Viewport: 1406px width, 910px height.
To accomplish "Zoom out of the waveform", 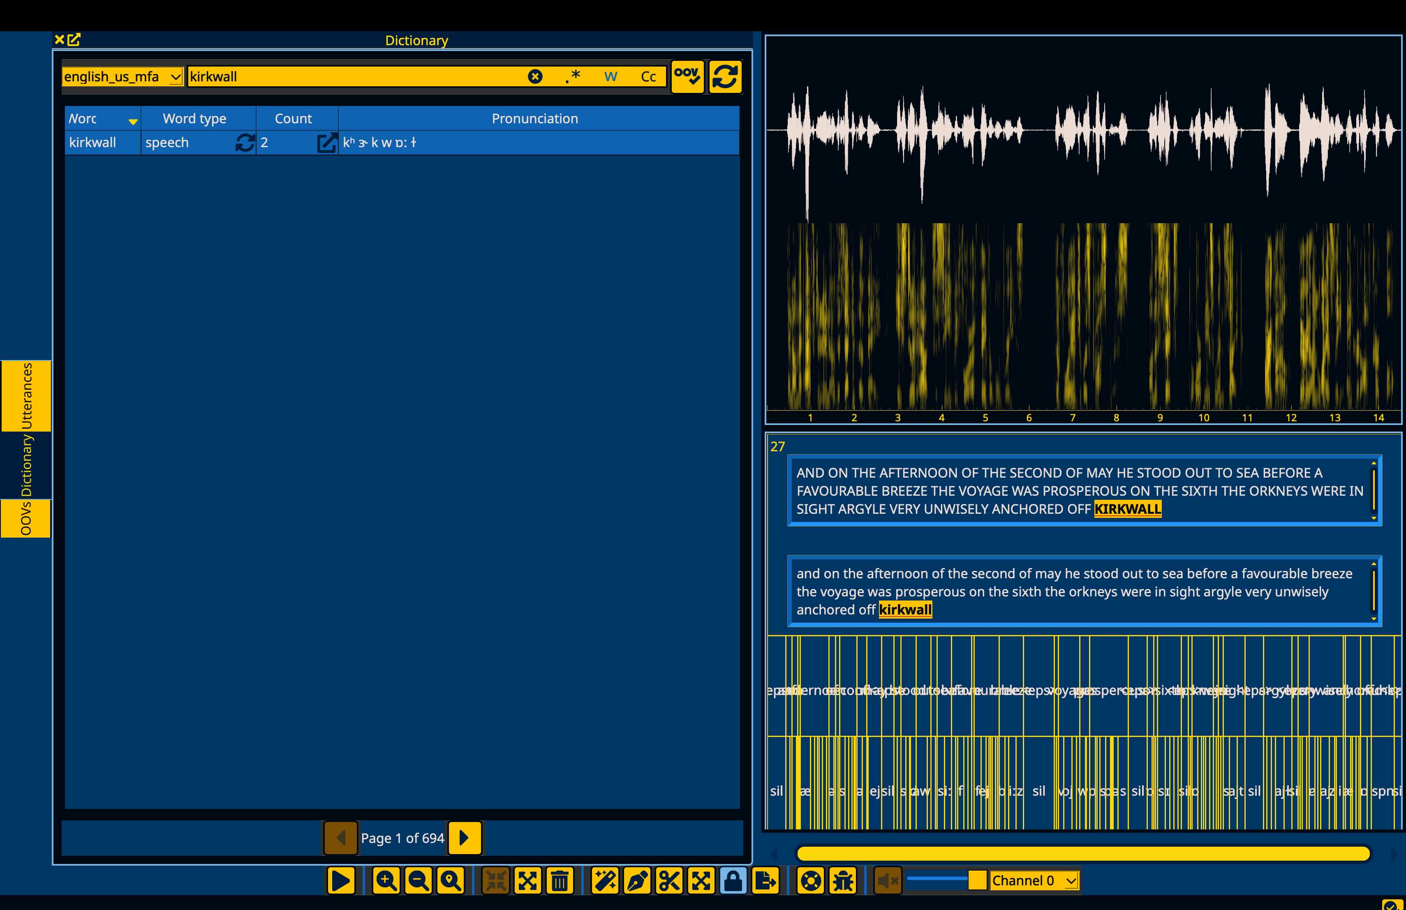I will tap(418, 880).
